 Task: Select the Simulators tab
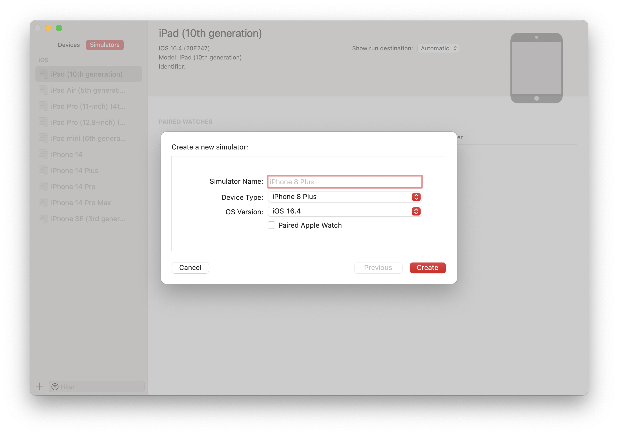point(105,45)
